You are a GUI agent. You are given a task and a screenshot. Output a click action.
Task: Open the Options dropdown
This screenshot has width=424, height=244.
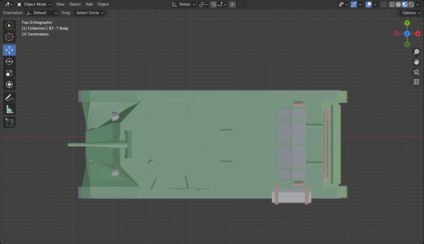[411, 13]
